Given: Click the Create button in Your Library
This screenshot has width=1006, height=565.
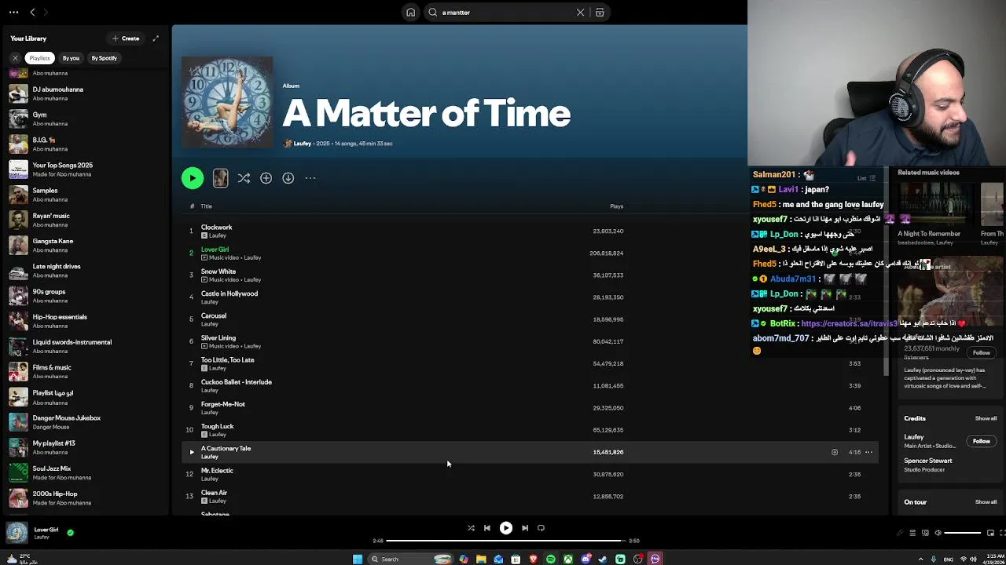Looking at the screenshot, I should (126, 38).
